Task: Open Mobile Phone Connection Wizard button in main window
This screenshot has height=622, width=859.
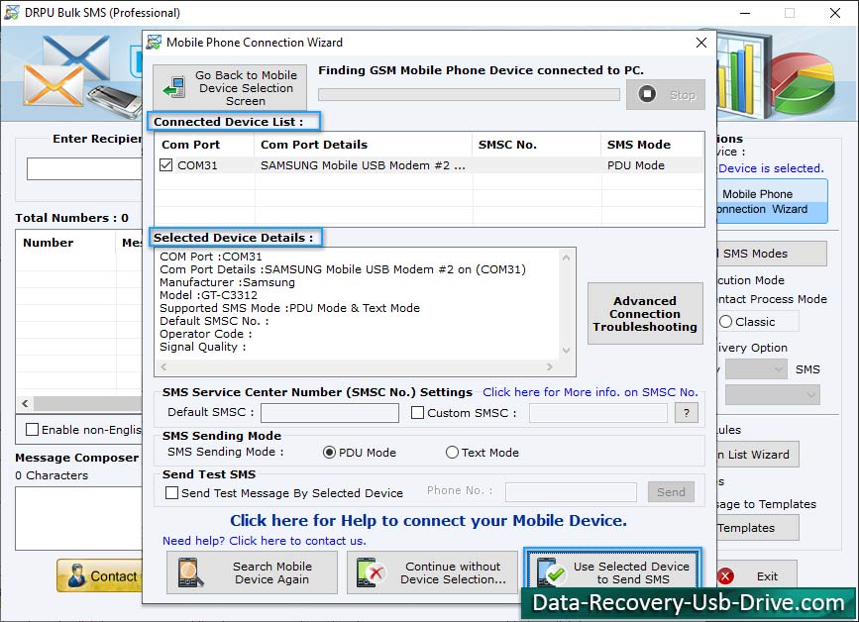Action: 773,201
